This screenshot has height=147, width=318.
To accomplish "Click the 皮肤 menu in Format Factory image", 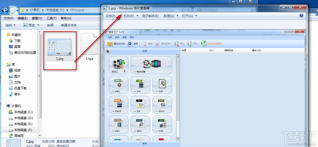I will click(x=117, y=37).
